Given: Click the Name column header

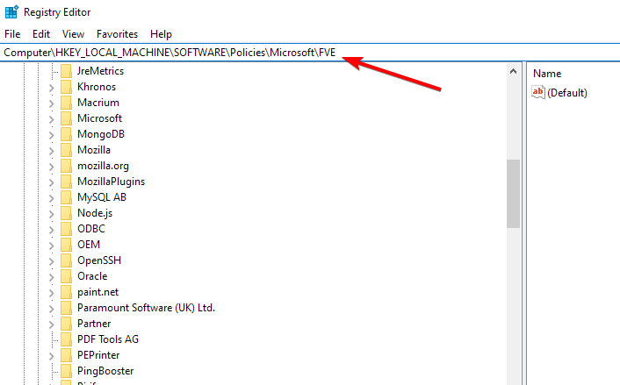Looking at the screenshot, I should tap(547, 74).
